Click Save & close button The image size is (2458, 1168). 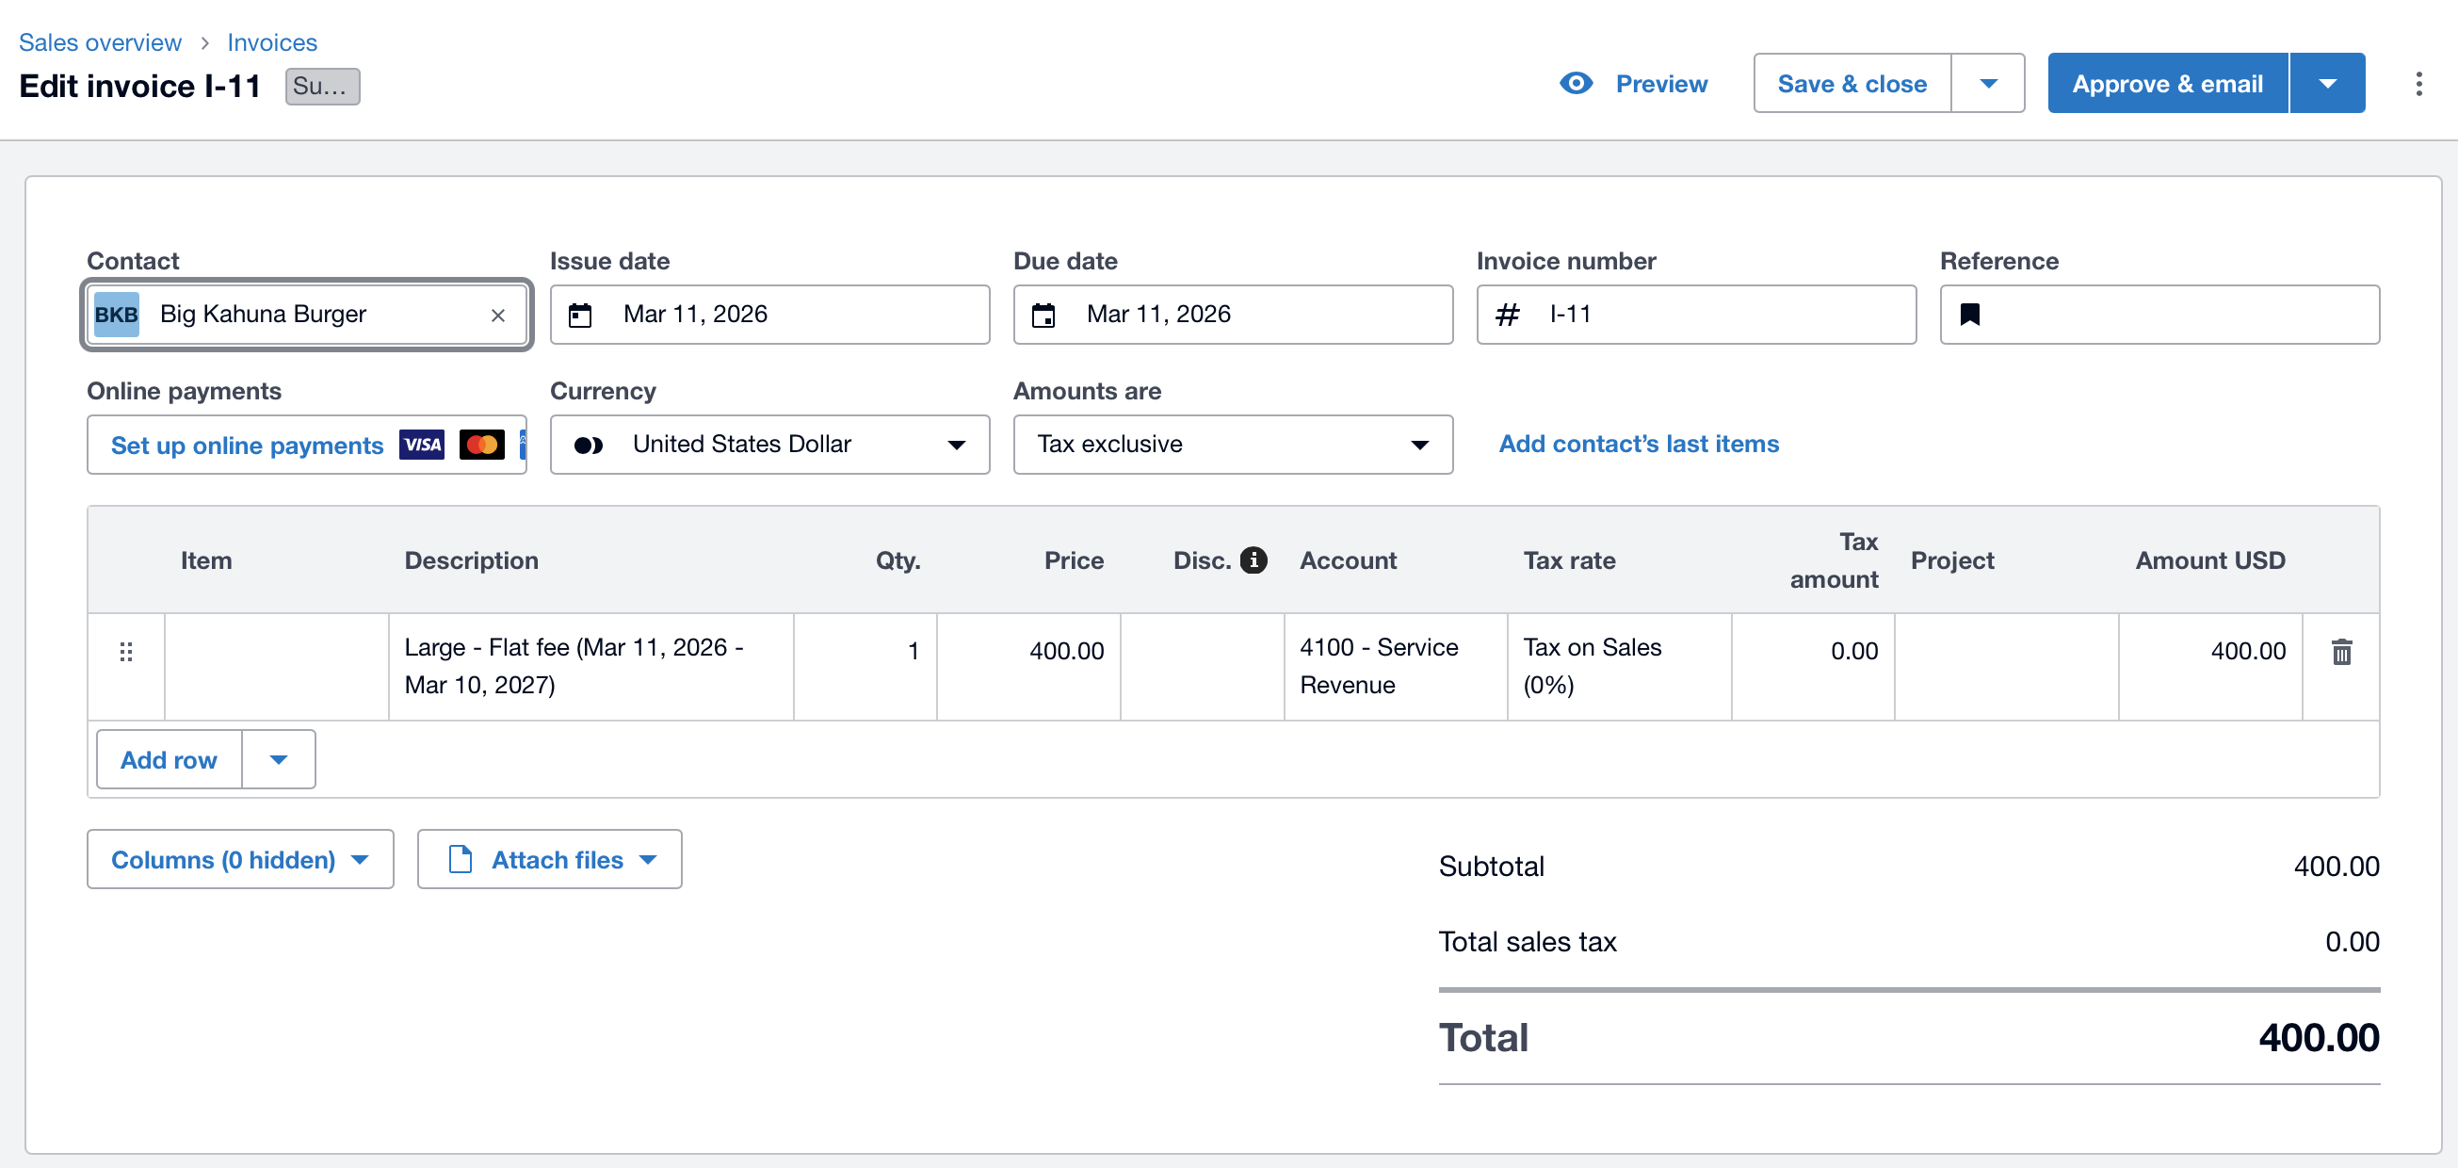1852,84
